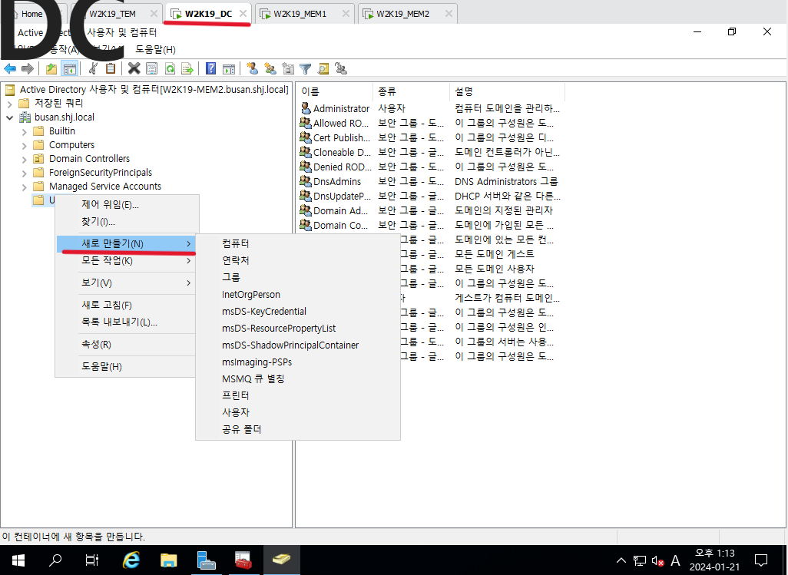Select InetOrgPerson in the New submenu
The height and width of the screenshot is (575, 788).
coord(297,295)
